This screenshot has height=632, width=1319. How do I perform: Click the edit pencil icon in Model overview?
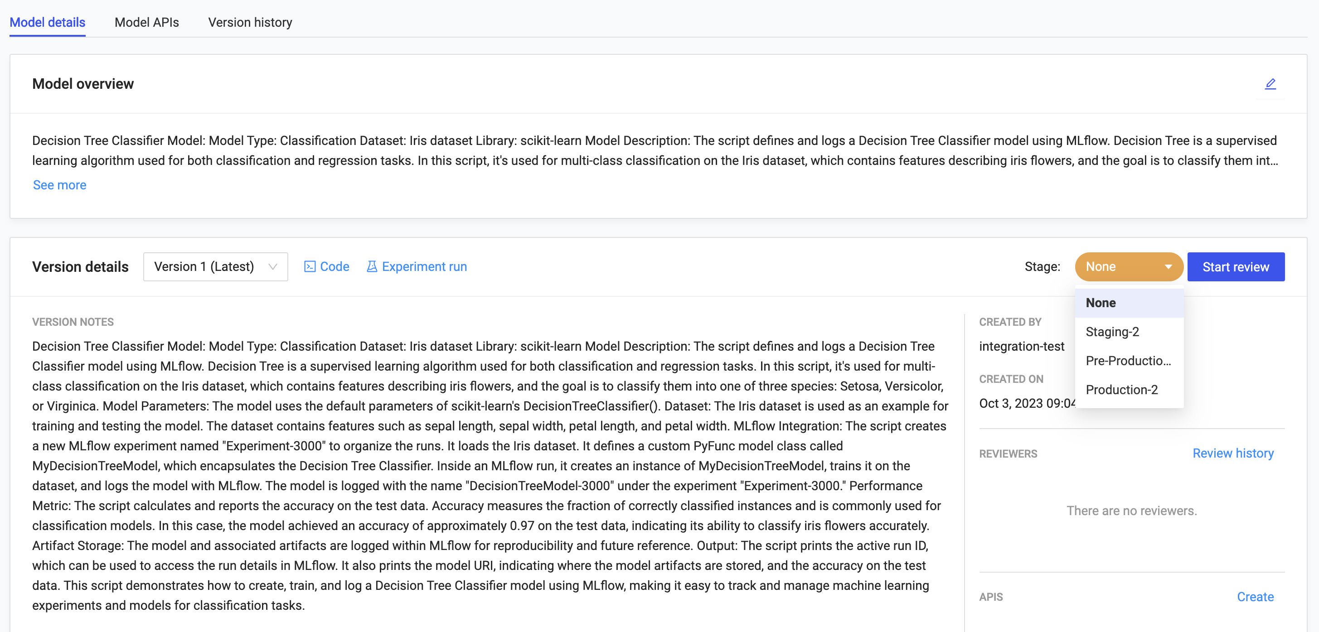[1270, 84]
